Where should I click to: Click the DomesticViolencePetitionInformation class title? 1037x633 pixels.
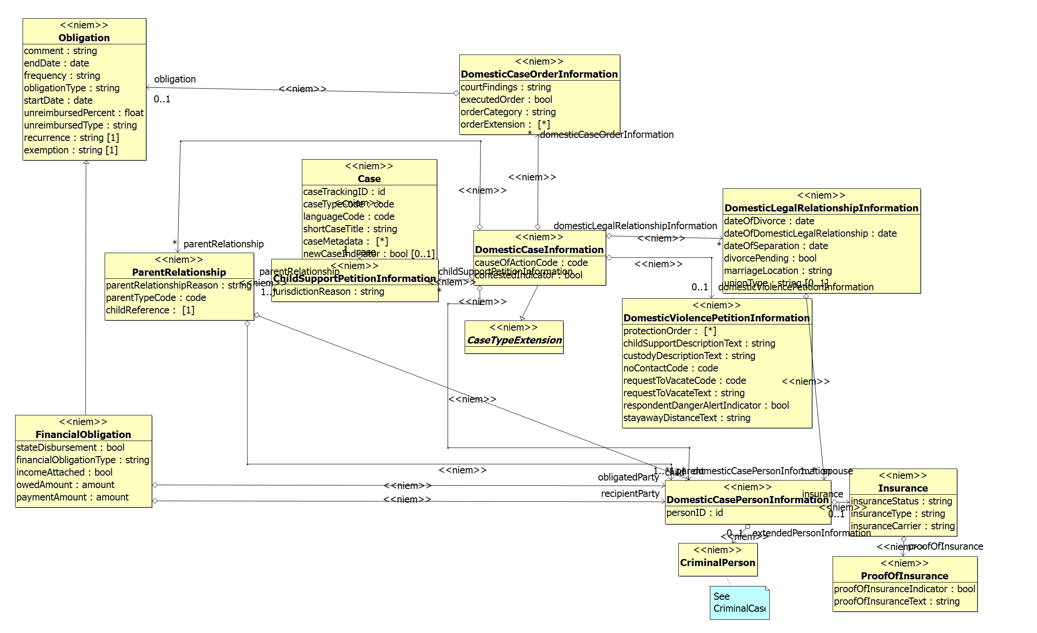(716, 318)
